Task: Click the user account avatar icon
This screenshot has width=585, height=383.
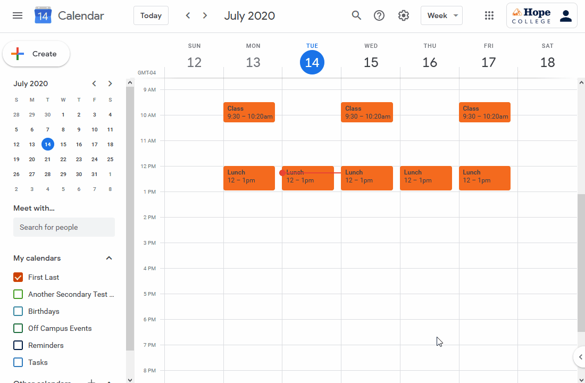Action: coord(566,15)
